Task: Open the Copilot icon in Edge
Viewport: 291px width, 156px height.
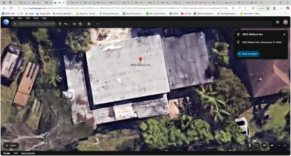Action: 288,8
